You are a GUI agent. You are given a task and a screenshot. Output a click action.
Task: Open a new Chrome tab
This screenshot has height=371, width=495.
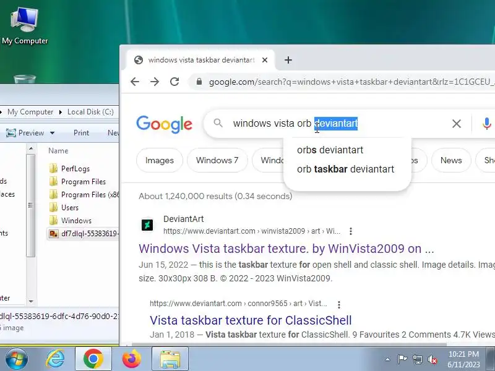288,60
